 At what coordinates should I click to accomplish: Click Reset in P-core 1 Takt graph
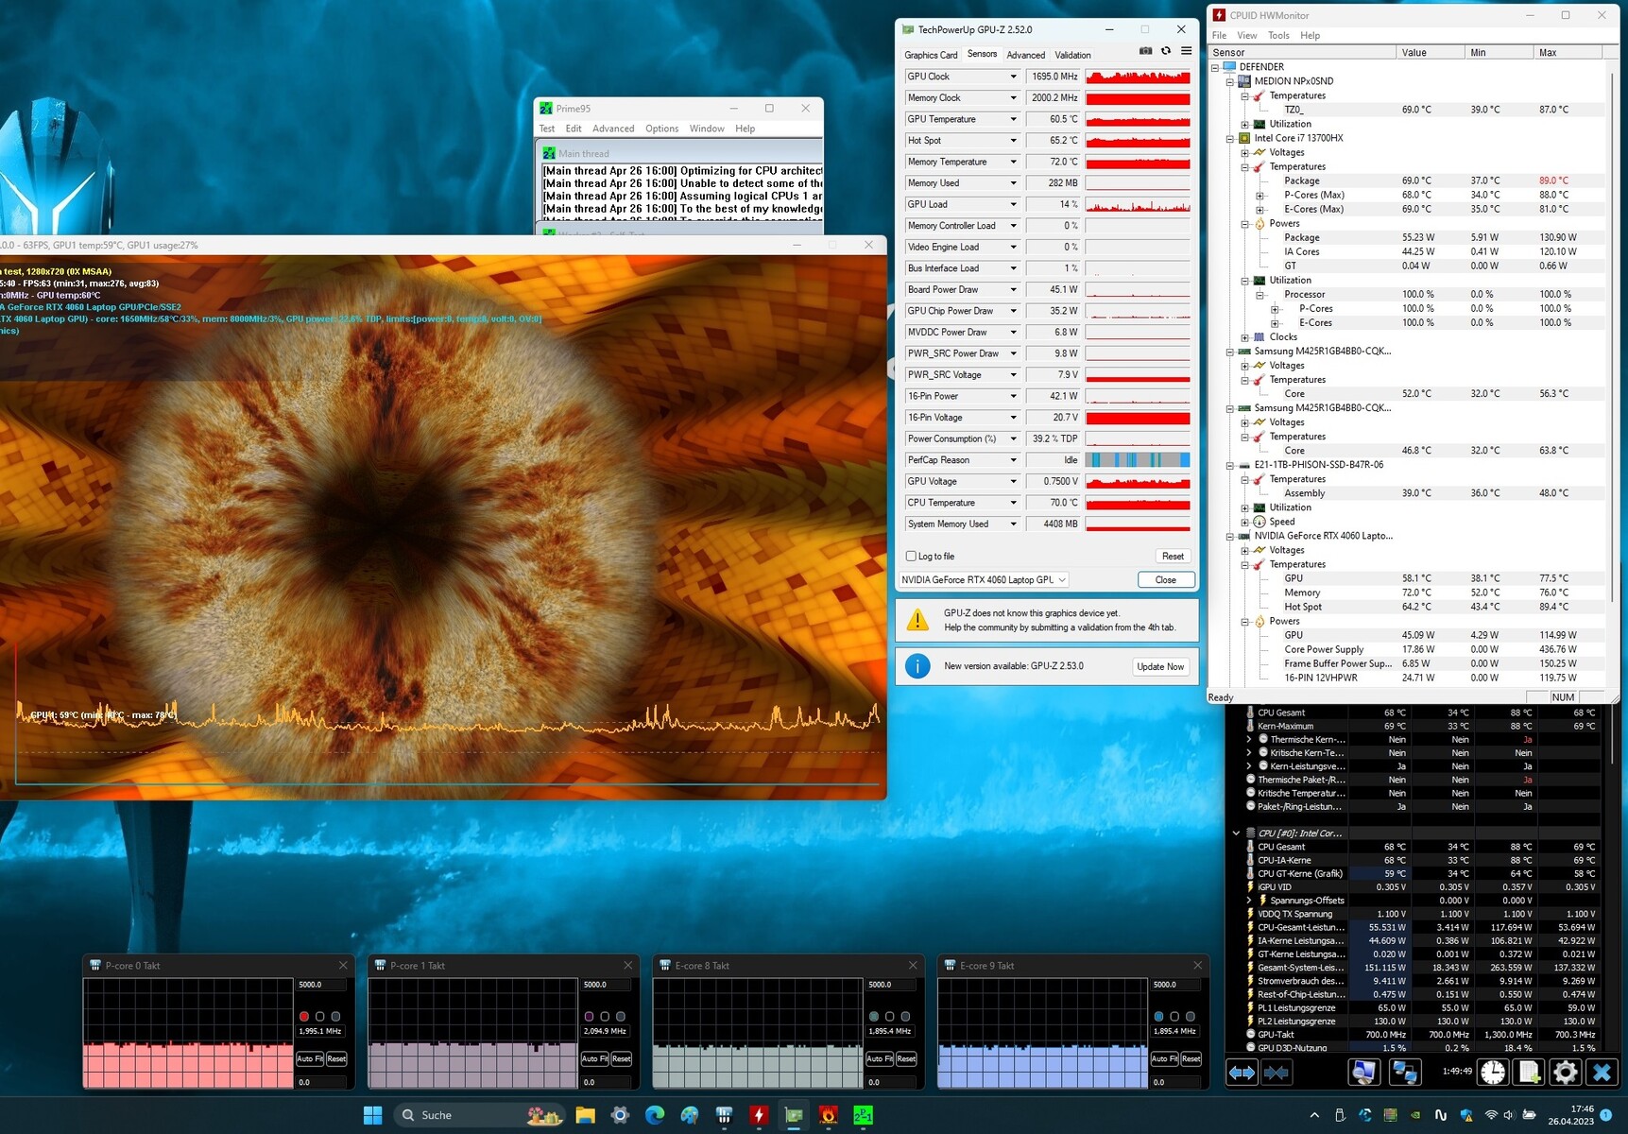point(622,1058)
